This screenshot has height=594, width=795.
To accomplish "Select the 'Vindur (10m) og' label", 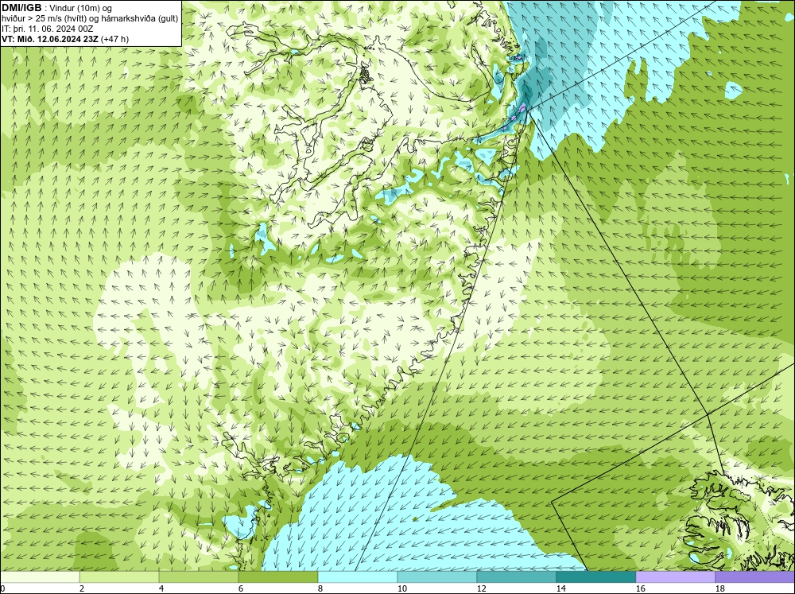I will pyautogui.click(x=81, y=8).
